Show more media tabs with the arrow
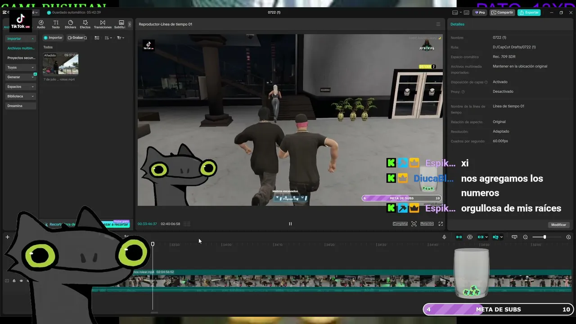The width and height of the screenshot is (576, 324). click(x=130, y=24)
